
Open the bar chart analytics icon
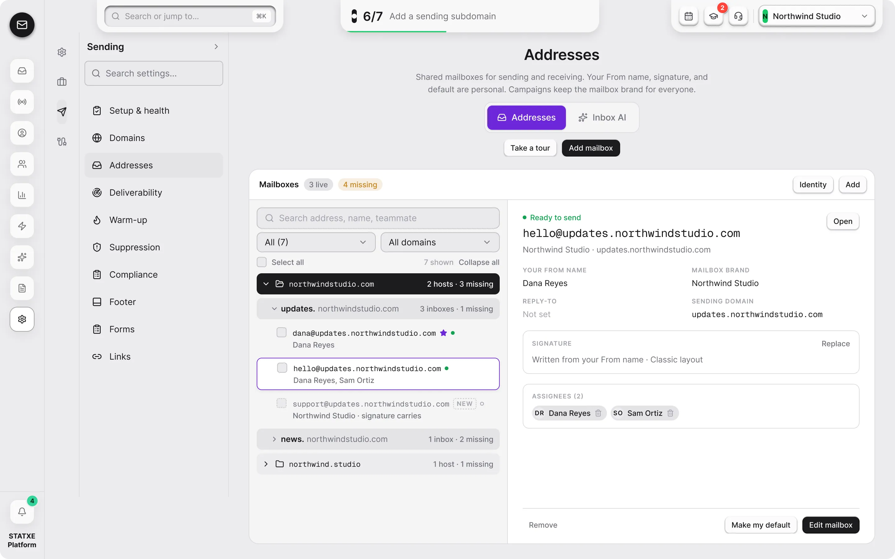tap(22, 195)
